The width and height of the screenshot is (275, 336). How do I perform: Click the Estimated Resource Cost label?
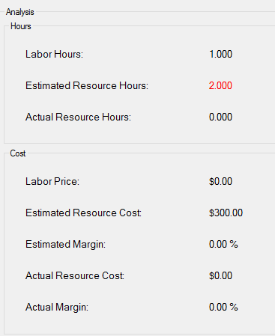83,213
